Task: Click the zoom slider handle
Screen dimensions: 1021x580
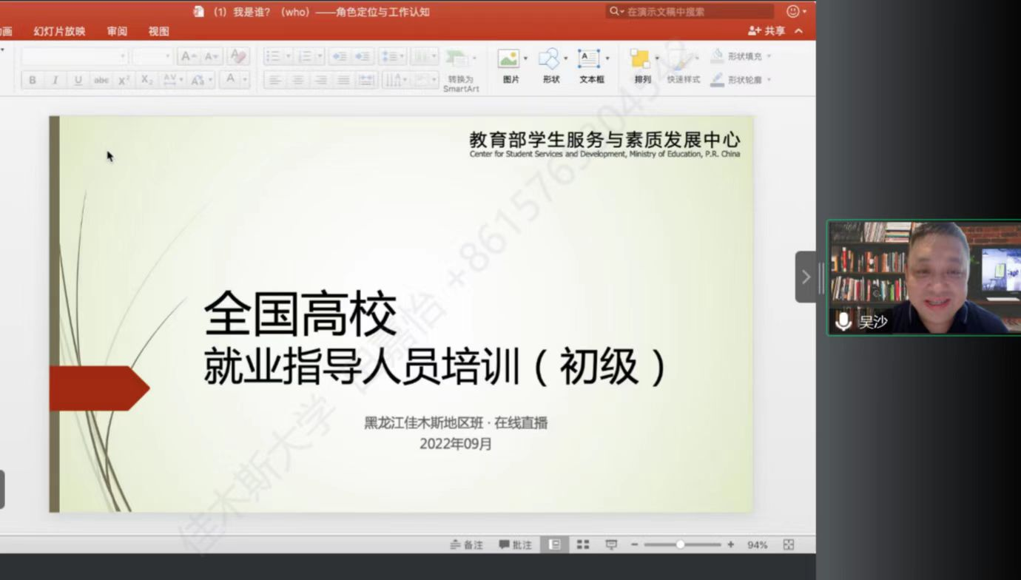Action: [x=680, y=544]
